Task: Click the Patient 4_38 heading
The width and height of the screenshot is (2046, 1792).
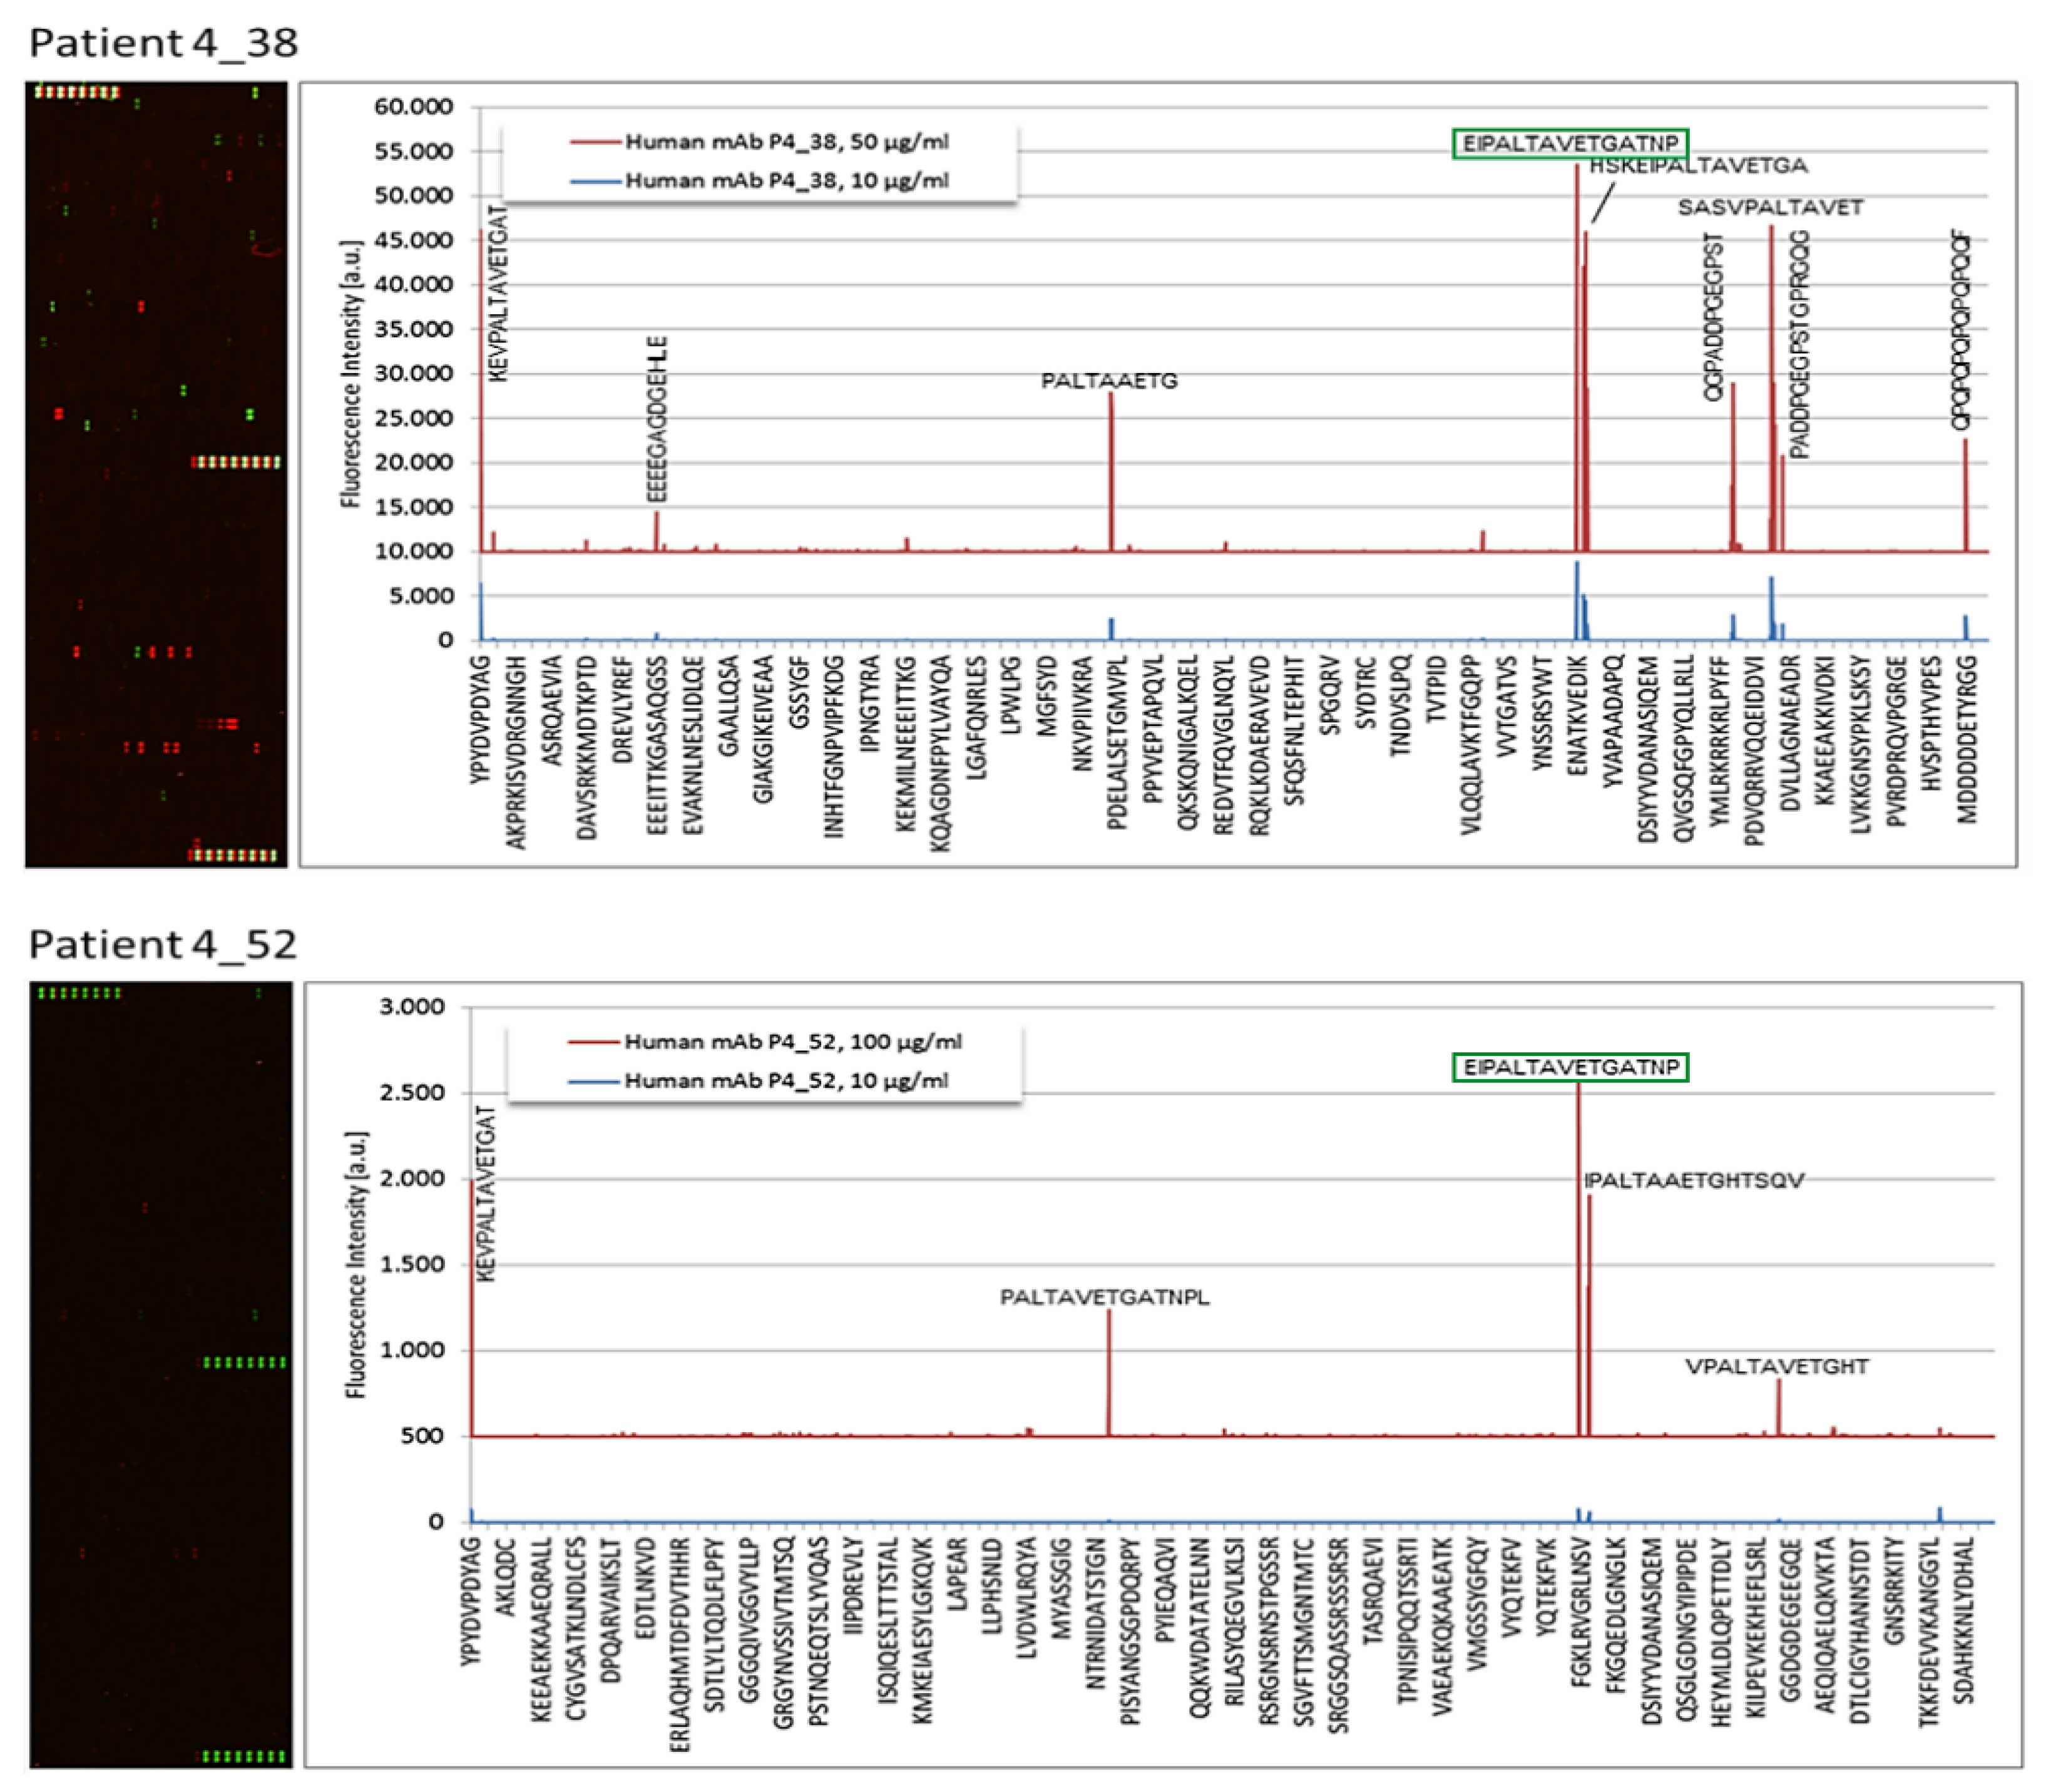Action: (163, 43)
